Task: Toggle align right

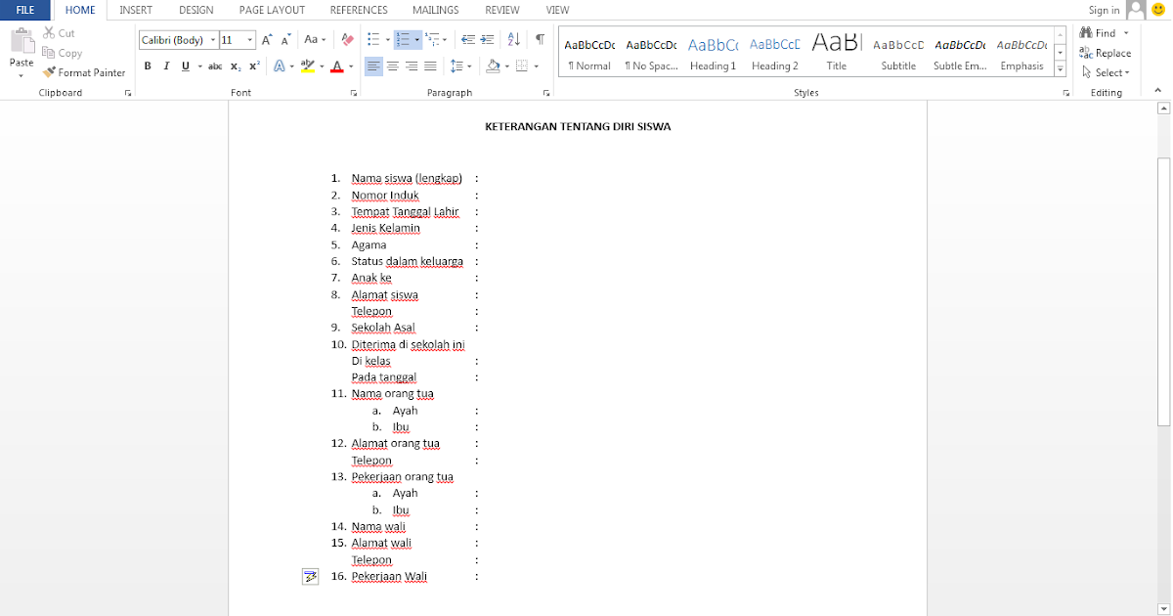Action: [411, 66]
